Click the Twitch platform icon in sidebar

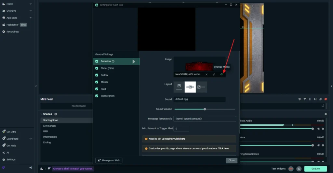pyautogui.click(x=4, y=167)
